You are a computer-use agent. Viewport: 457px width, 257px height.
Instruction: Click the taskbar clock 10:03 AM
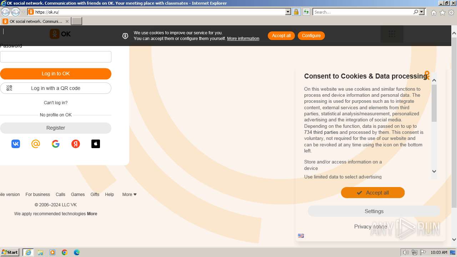point(439,252)
